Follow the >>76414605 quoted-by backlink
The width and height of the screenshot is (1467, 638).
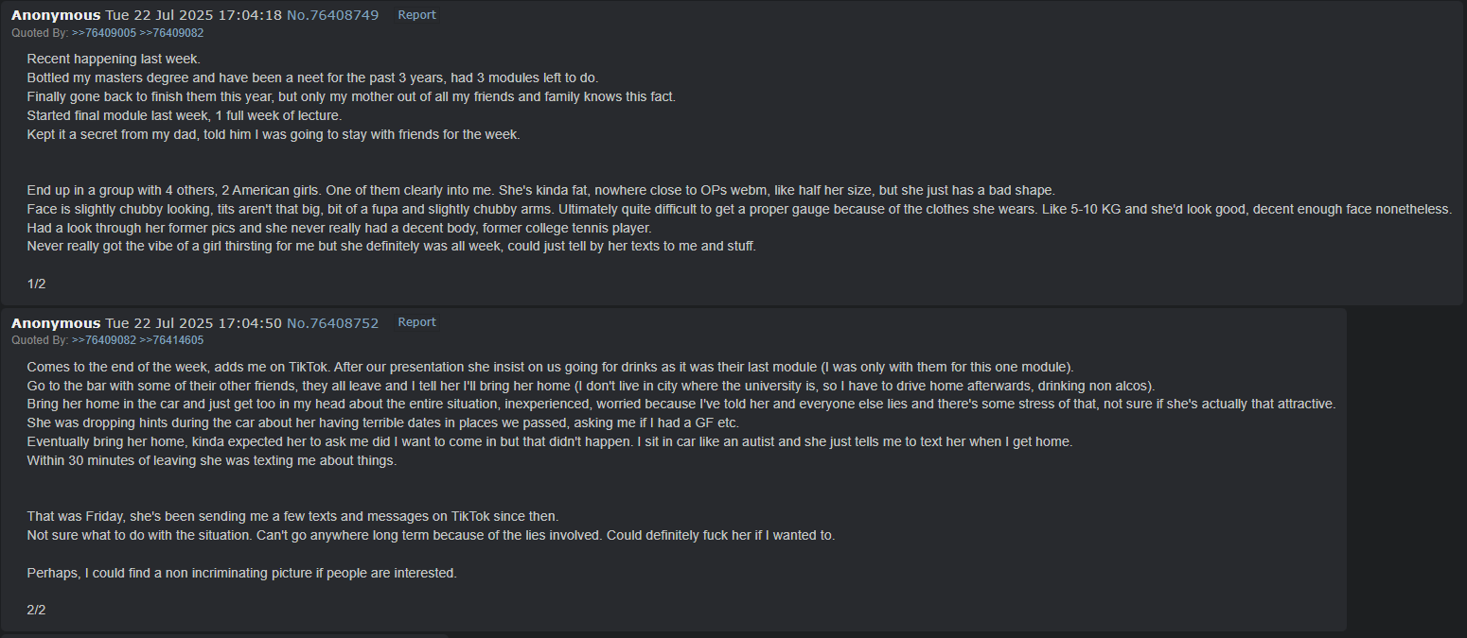171,340
